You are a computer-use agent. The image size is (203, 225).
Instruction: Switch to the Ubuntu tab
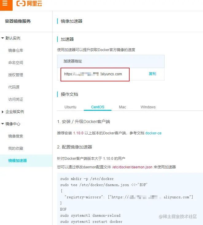pyautogui.click(x=70, y=107)
